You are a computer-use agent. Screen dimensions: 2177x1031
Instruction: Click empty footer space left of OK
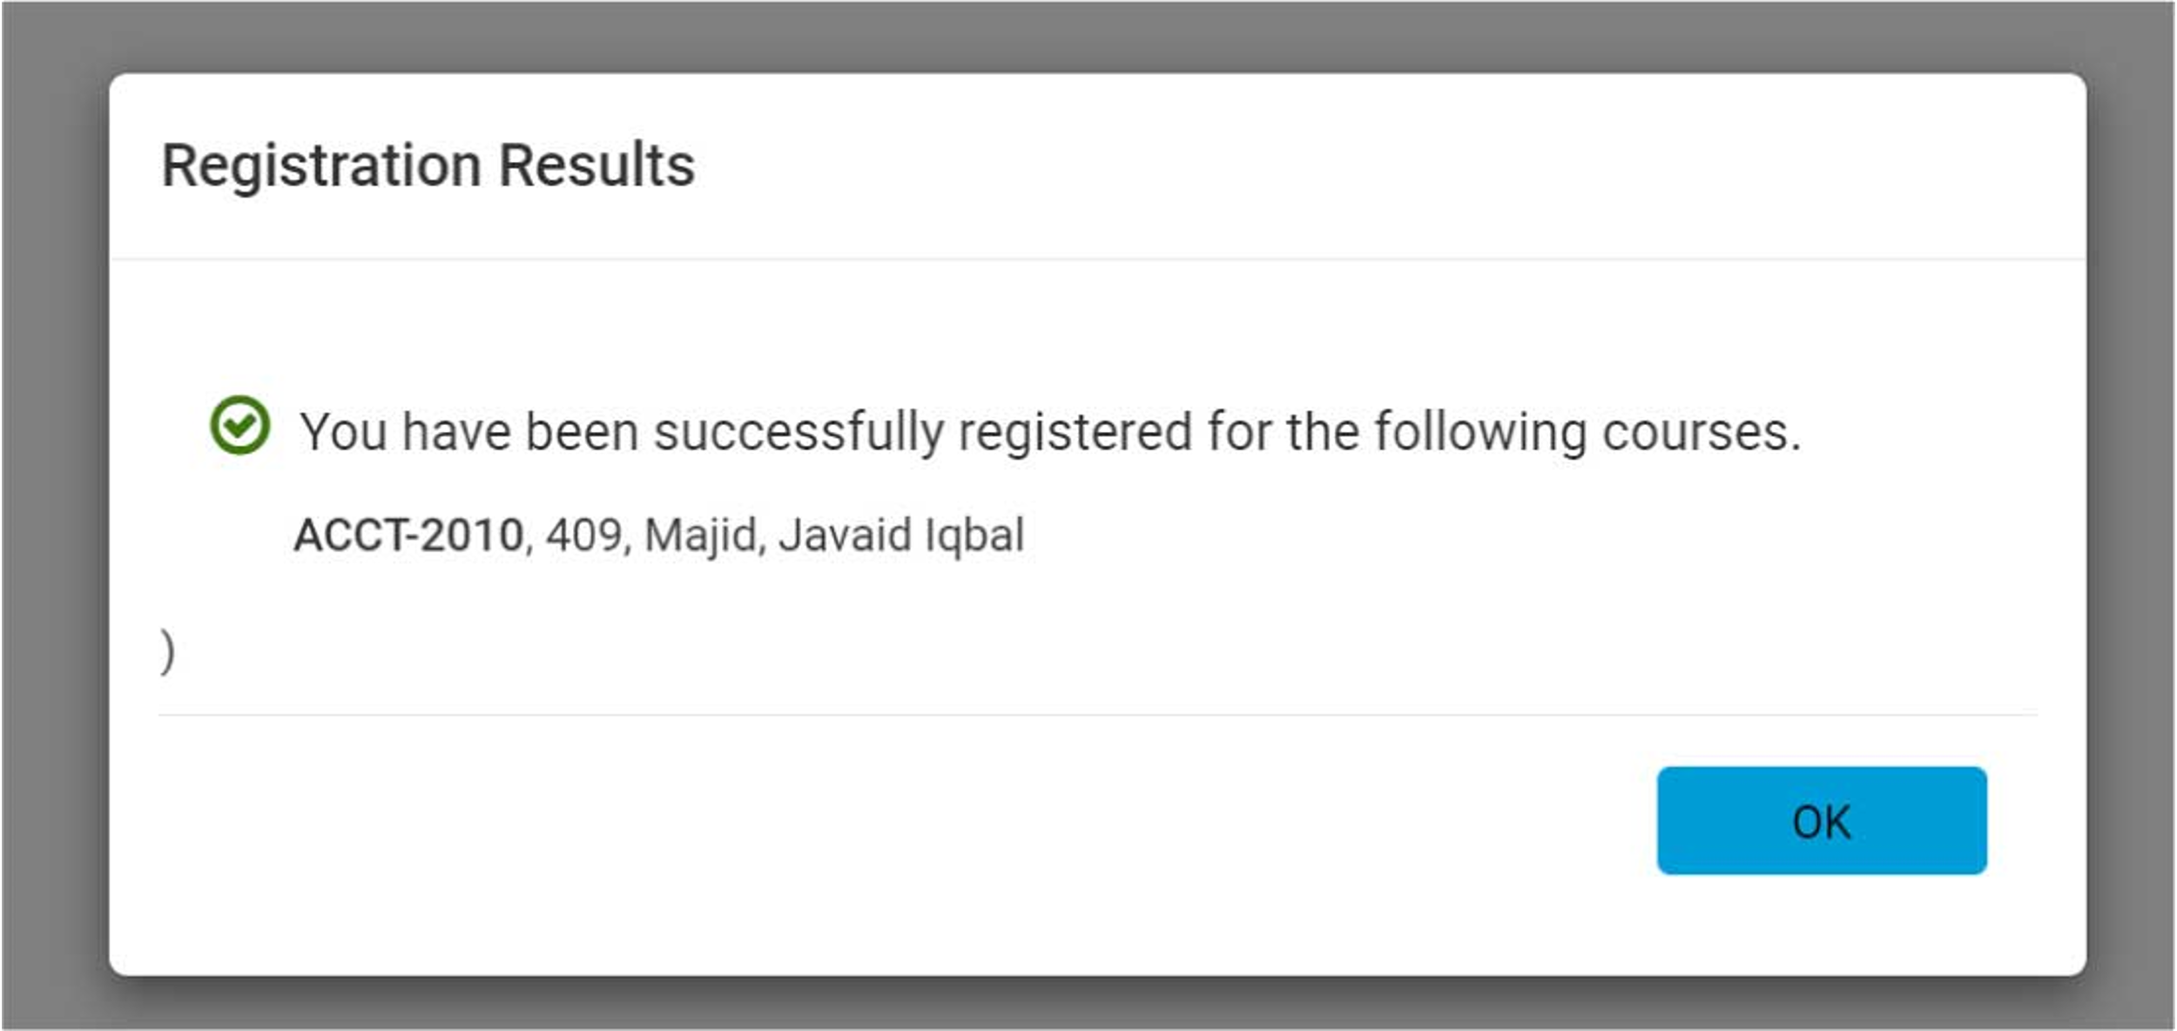(871, 820)
